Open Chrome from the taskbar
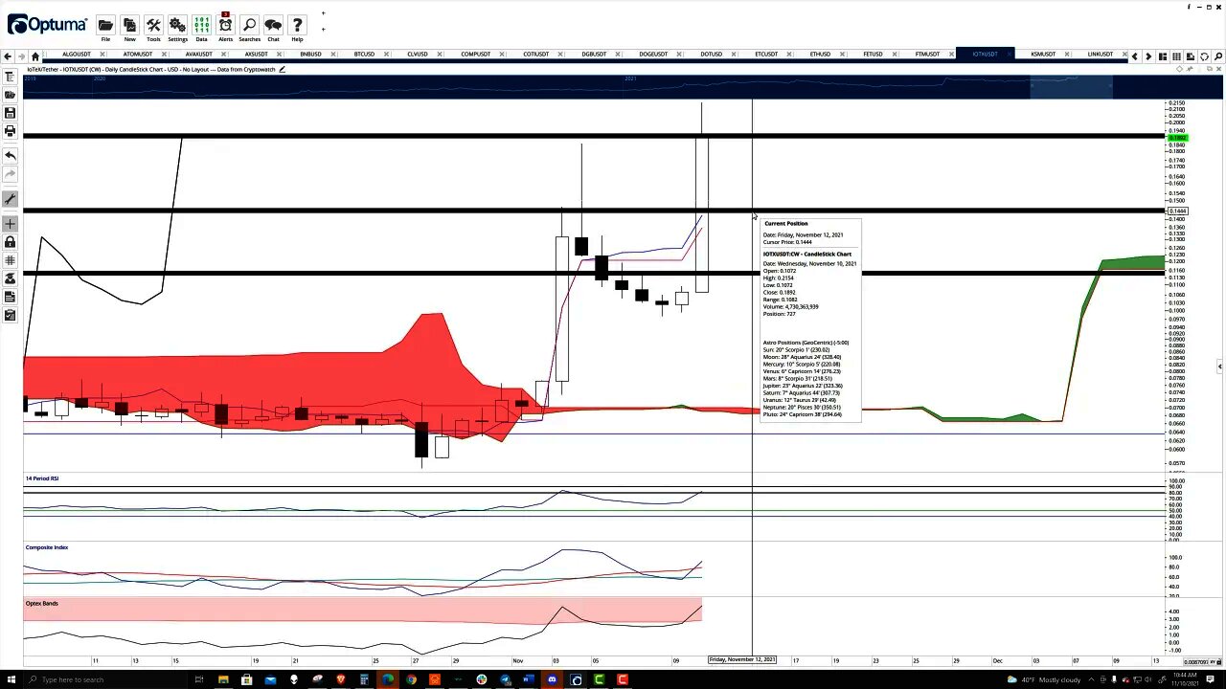The height and width of the screenshot is (689, 1226). click(411, 679)
